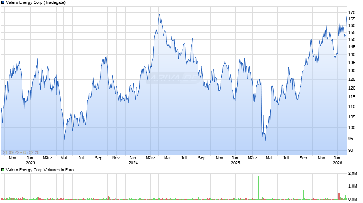363x203 pixels.
Task: Click the date range '21.09.22 - 05.02.26'
Action: tap(21, 152)
